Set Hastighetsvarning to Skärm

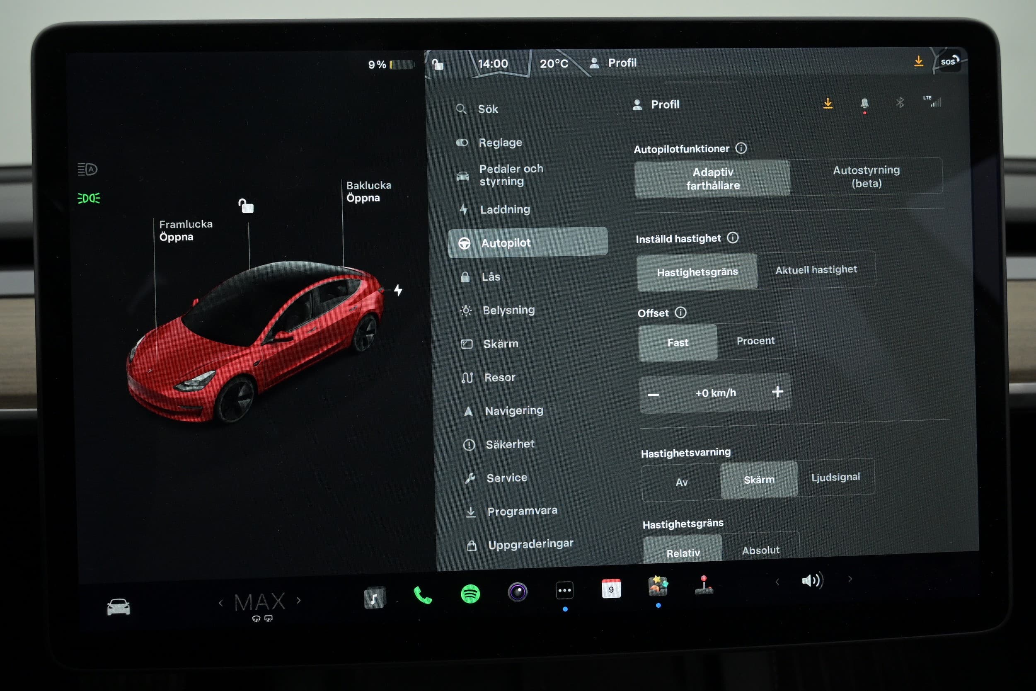point(758,480)
